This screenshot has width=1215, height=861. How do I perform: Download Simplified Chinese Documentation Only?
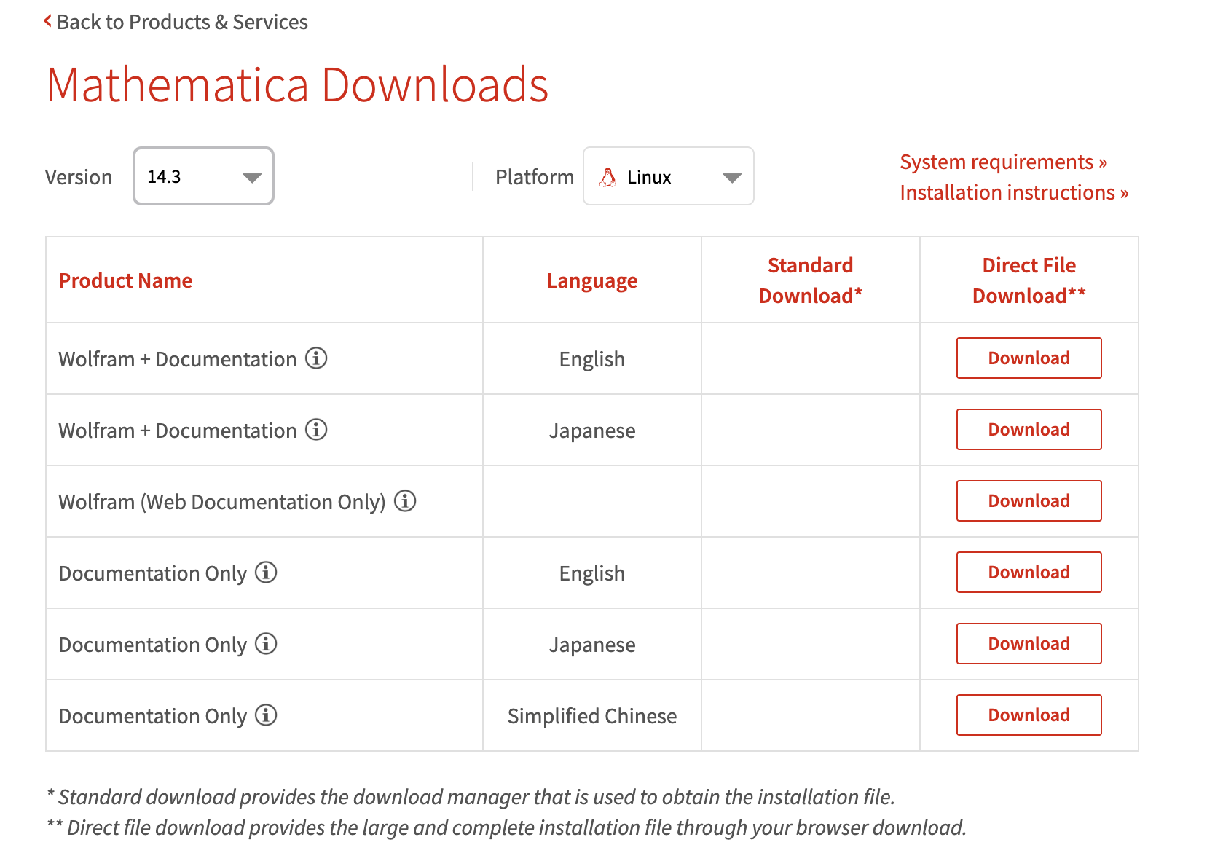point(1029,715)
